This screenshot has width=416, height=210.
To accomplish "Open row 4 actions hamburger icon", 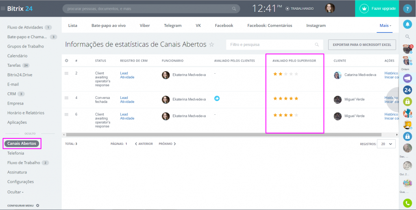I will click(67, 98).
